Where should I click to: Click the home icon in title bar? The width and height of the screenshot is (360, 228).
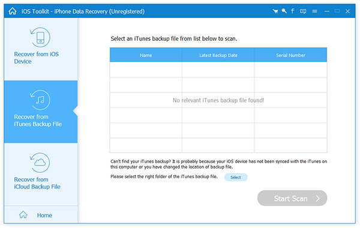tap(13, 11)
